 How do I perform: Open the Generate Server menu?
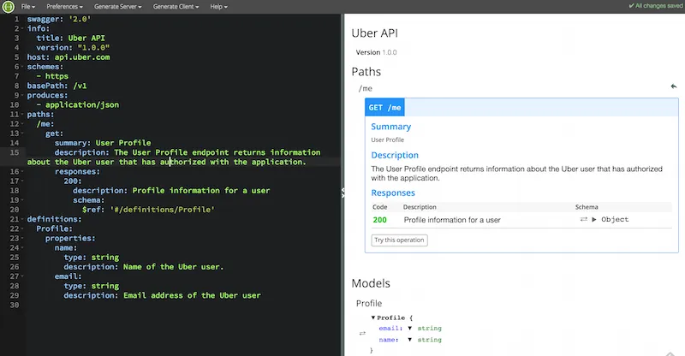117,7
